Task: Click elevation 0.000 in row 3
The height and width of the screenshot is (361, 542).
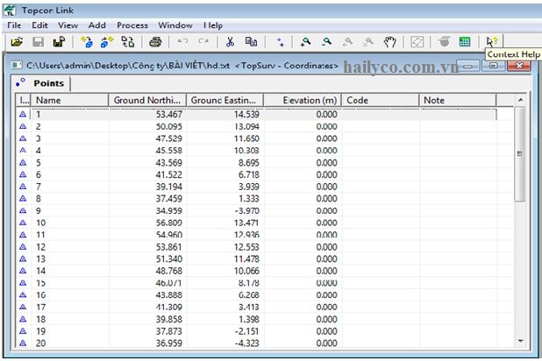Action: (326, 138)
